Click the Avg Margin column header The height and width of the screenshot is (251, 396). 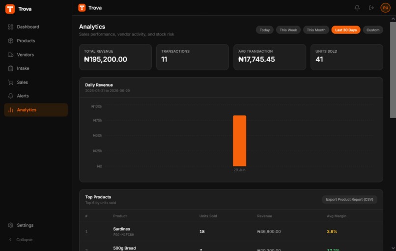point(337,216)
